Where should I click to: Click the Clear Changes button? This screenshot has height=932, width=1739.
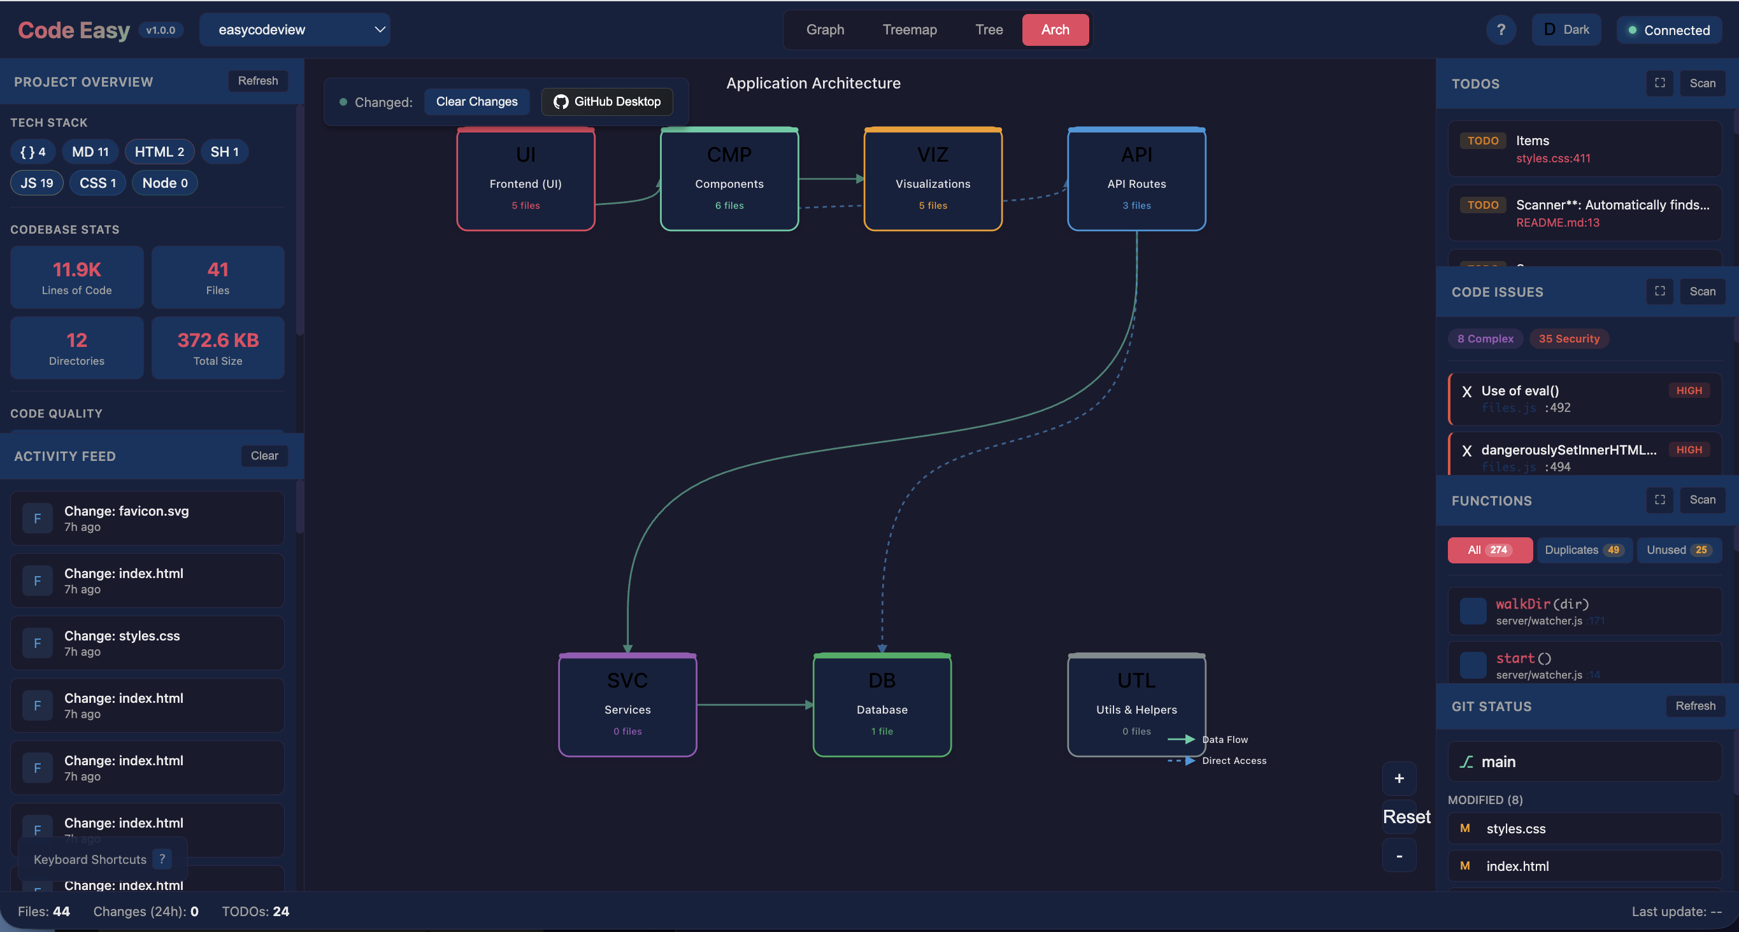pos(476,102)
